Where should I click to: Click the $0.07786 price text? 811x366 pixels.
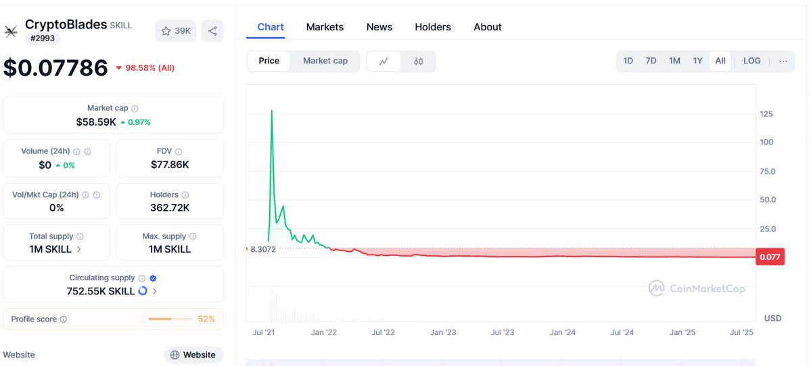click(x=55, y=68)
